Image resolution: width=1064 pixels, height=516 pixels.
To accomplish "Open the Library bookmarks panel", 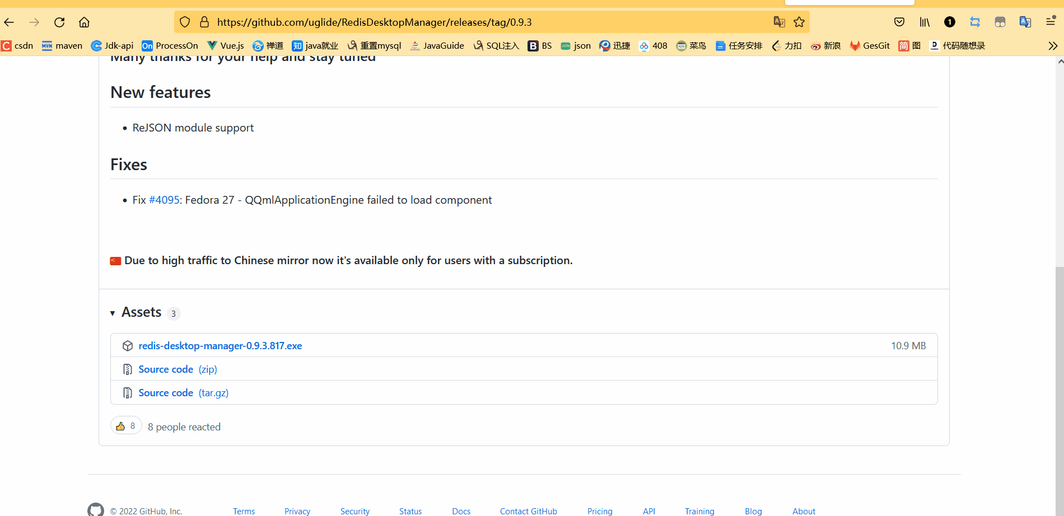I will pyautogui.click(x=925, y=22).
